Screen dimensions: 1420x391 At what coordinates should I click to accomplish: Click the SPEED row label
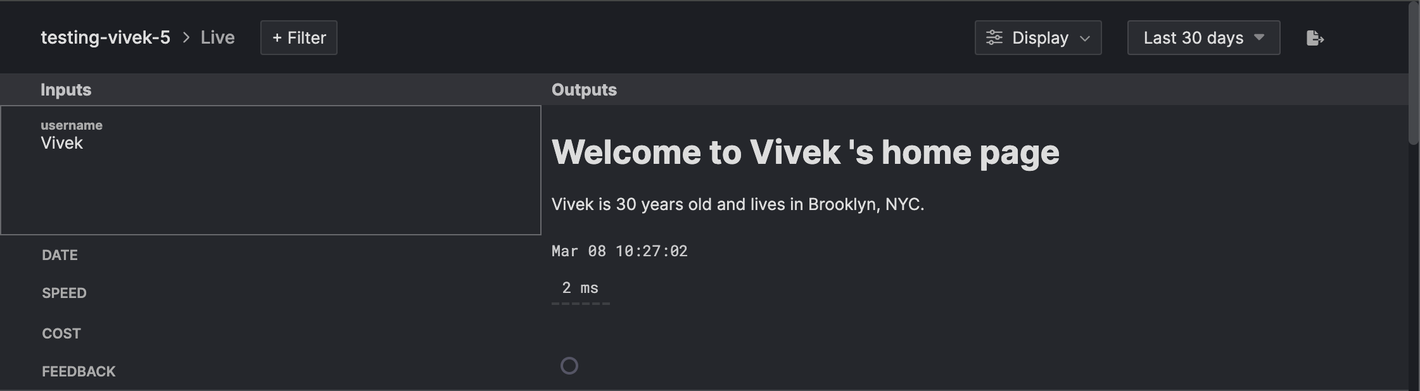coord(64,293)
